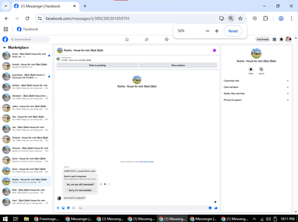
Task: Send 'Yes, are you still interested?' quick reply
Action: point(80,185)
